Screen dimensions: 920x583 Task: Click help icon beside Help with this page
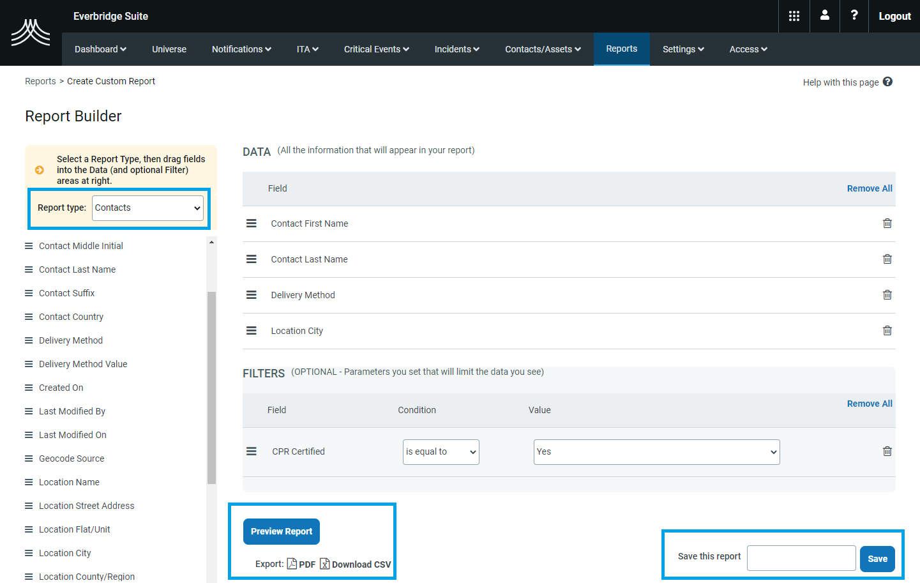tap(888, 82)
